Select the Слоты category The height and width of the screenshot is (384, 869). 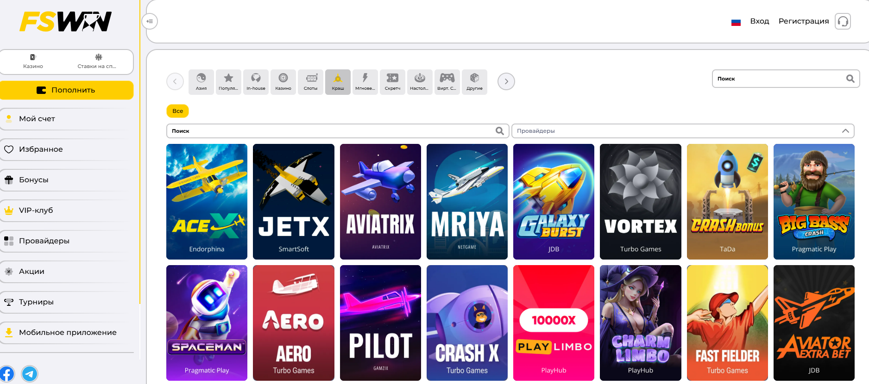tap(310, 82)
